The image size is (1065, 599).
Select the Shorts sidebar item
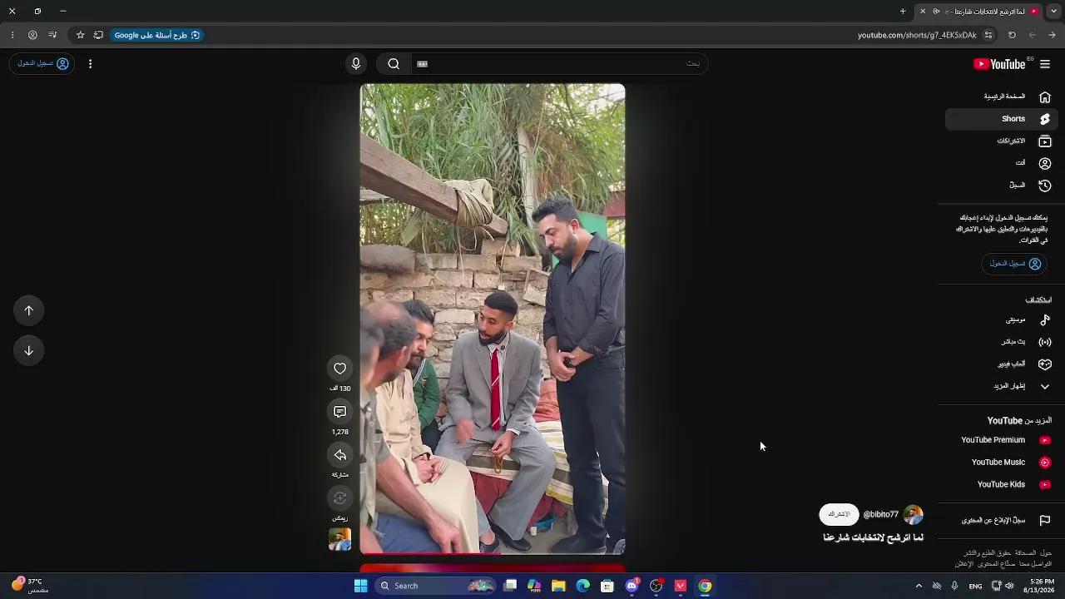(1002, 119)
